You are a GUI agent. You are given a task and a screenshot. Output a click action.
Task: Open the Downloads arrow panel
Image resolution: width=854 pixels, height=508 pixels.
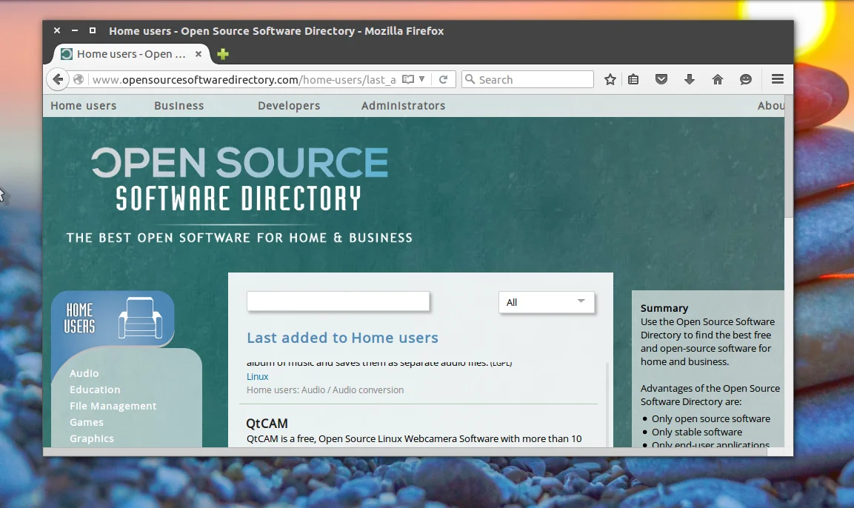(690, 79)
